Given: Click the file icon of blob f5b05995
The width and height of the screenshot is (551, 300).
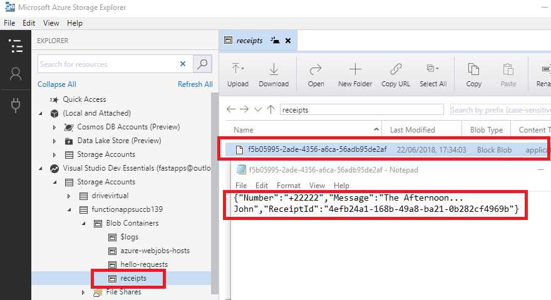Looking at the screenshot, I should pos(239,150).
